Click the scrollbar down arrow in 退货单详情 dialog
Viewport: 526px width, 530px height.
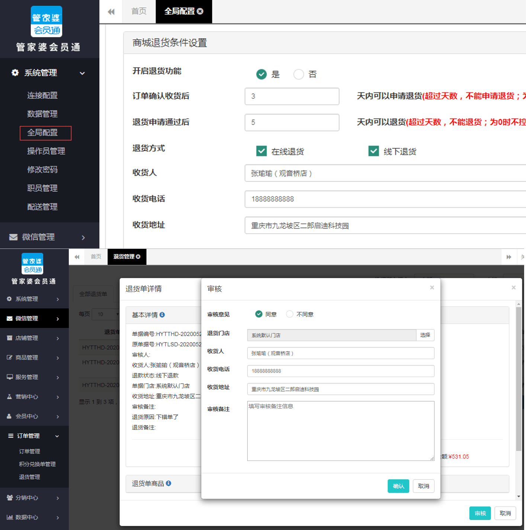519,496
